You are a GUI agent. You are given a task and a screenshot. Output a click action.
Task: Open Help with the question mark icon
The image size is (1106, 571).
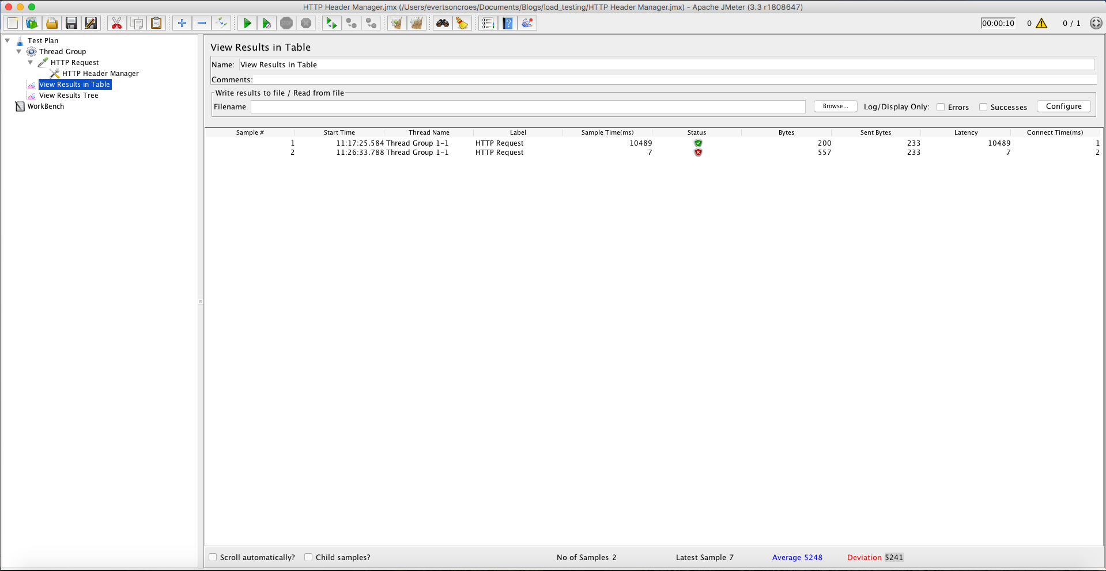(508, 23)
